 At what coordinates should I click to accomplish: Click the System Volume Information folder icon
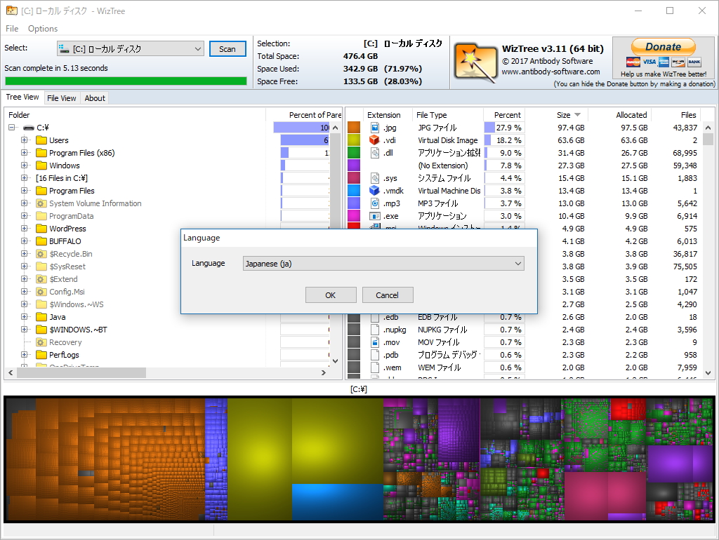click(41, 203)
